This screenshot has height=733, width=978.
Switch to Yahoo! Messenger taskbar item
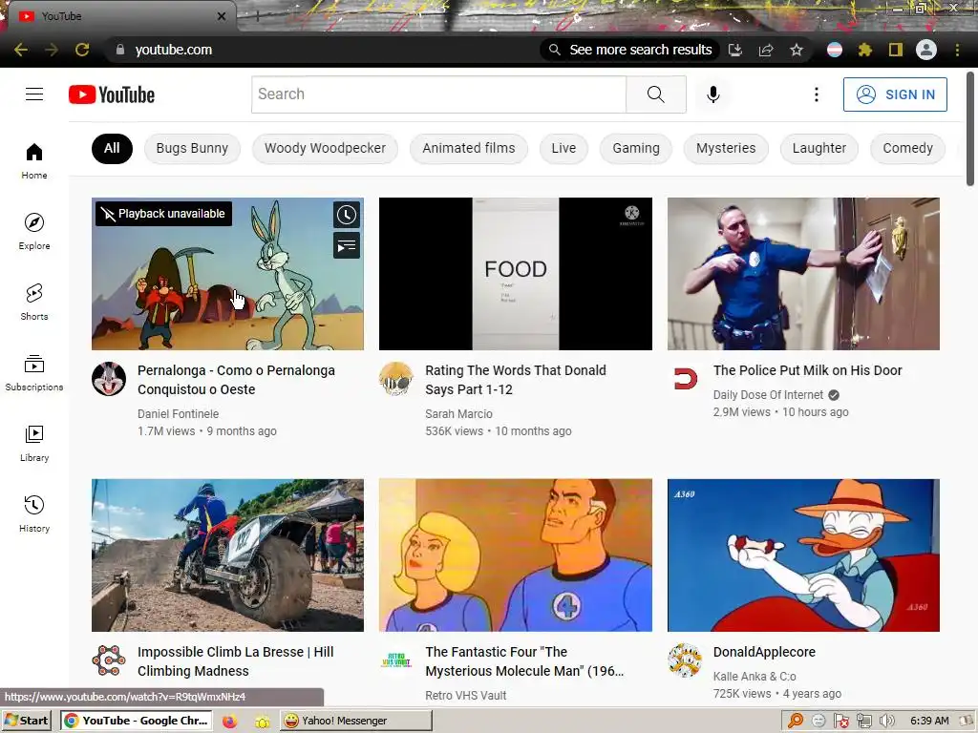(x=355, y=721)
